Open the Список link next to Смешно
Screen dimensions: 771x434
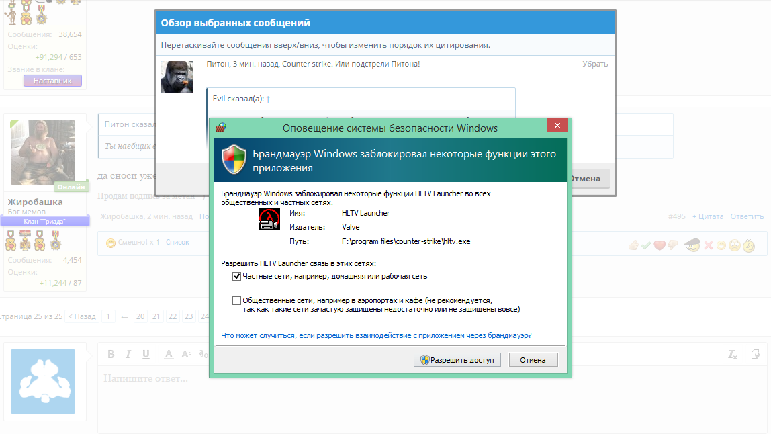[x=177, y=242]
